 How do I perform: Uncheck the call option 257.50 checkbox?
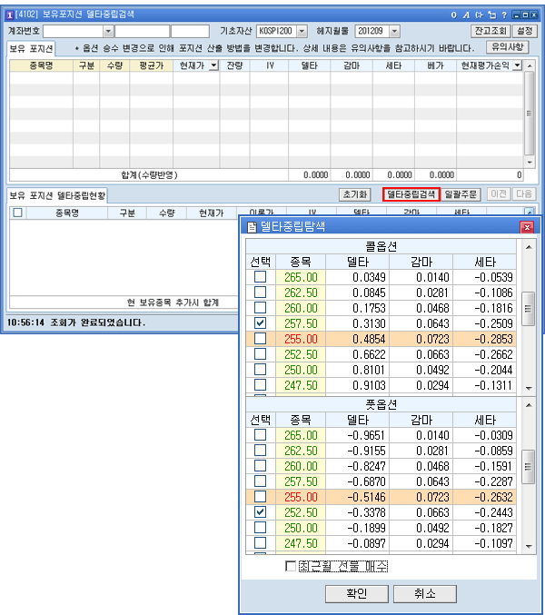pyautogui.click(x=261, y=322)
